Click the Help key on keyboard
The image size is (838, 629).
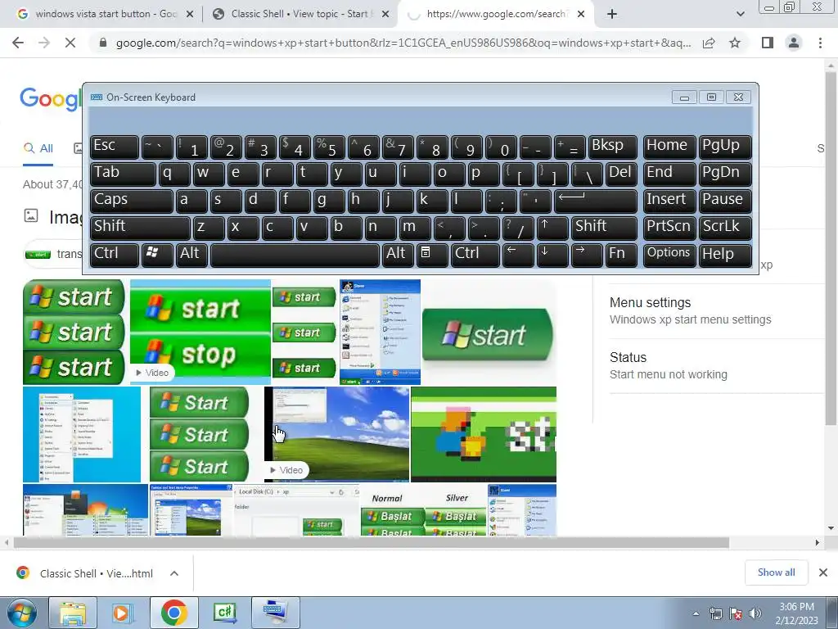[725, 254]
